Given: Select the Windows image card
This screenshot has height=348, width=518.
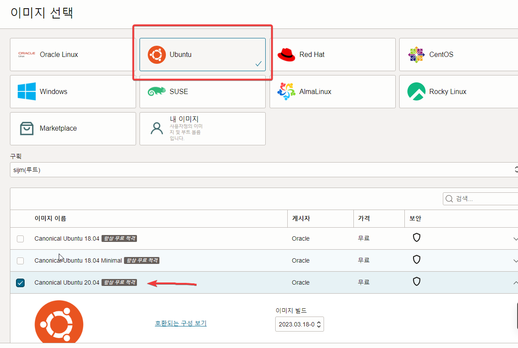Looking at the screenshot, I should coord(73,91).
